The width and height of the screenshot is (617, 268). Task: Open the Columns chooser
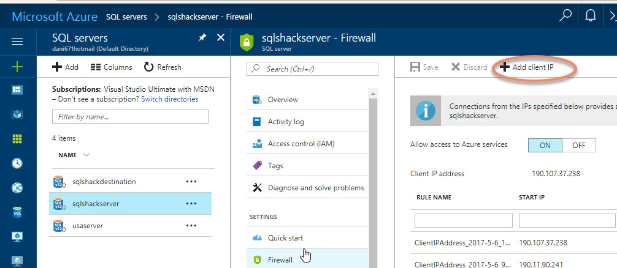[x=111, y=67]
